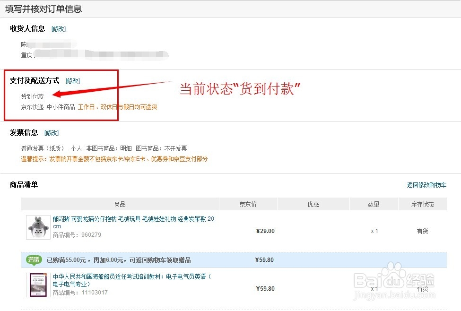Open 返回修改购物车 link

(x=426, y=185)
